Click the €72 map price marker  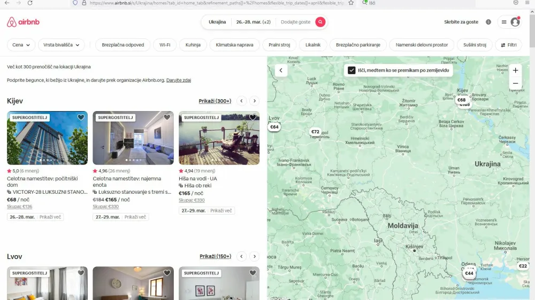pyautogui.click(x=315, y=131)
